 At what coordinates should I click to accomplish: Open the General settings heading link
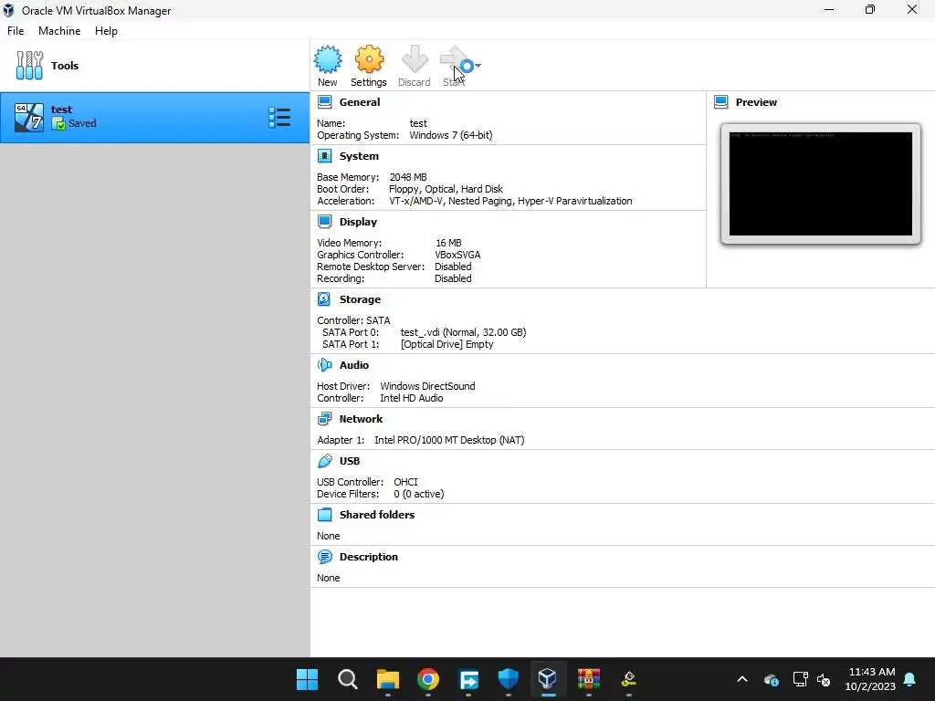(360, 102)
